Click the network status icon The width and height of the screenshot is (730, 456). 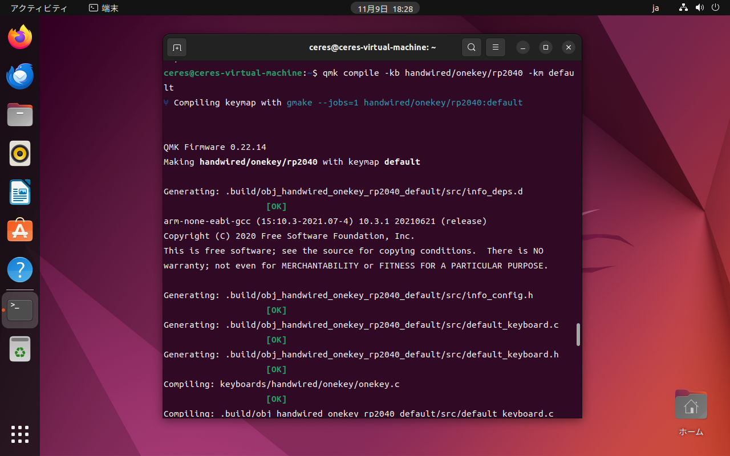683,8
